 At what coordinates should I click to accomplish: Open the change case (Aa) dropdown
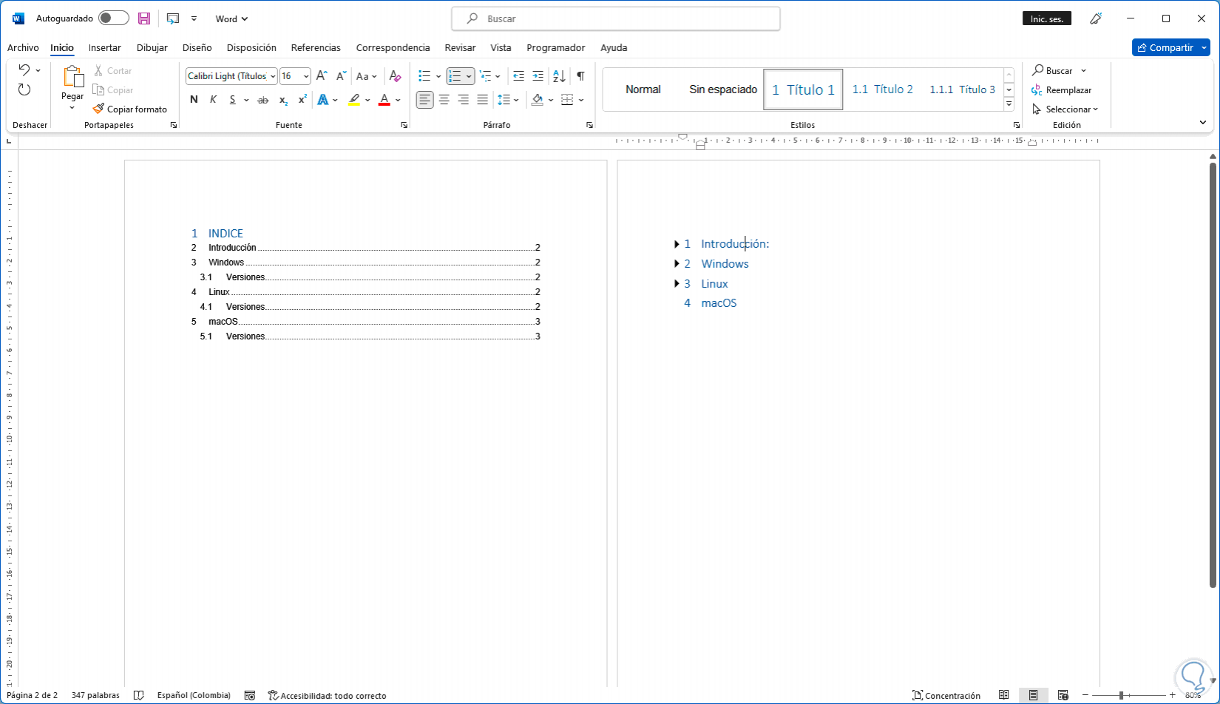tap(367, 75)
